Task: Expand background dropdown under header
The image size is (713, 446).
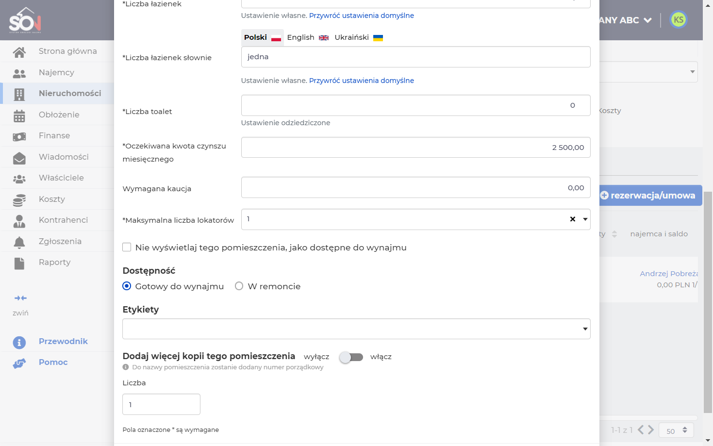Action: pos(648,72)
